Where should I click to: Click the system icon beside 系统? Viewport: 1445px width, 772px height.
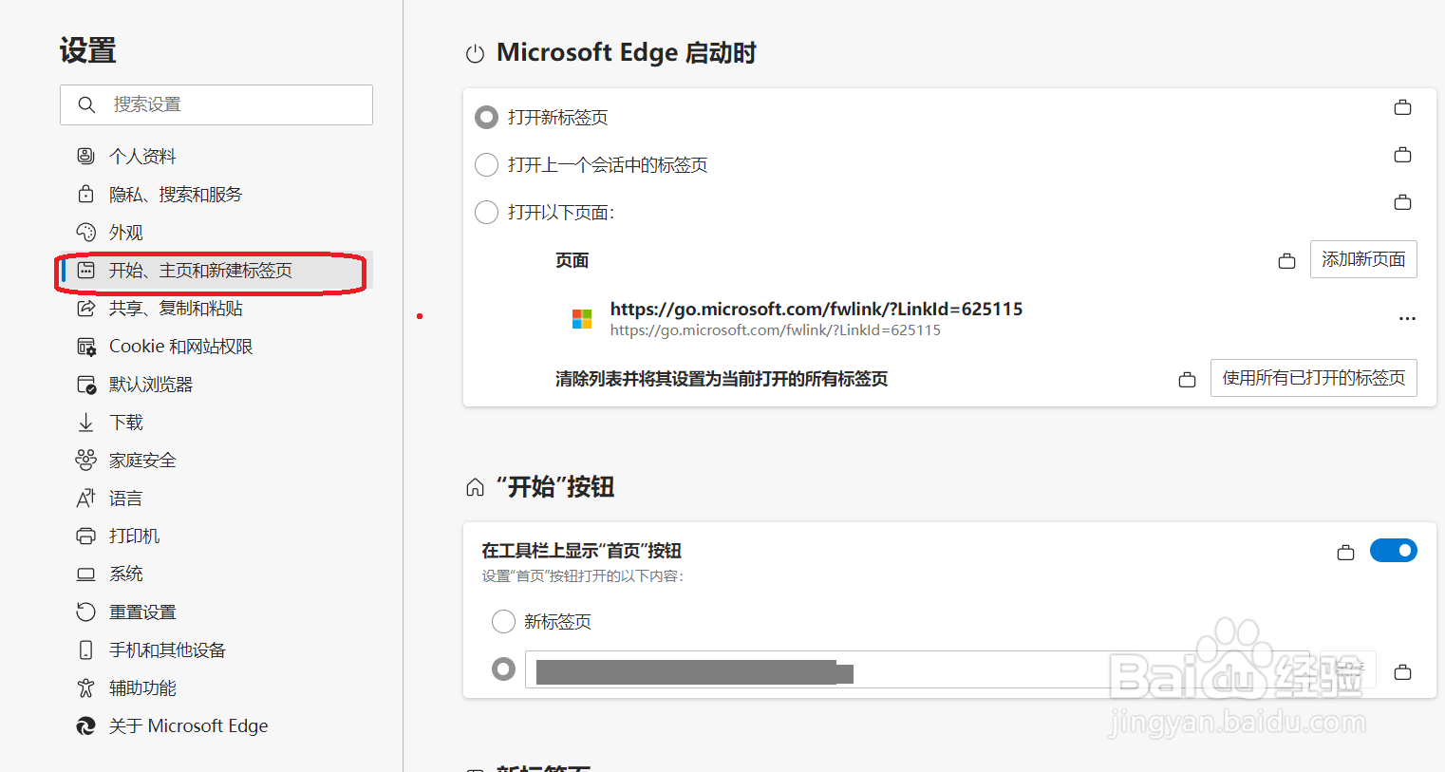click(x=85, y=574)
